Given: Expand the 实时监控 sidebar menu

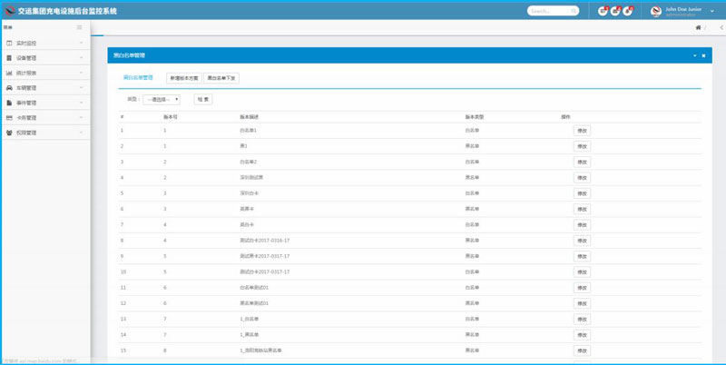Looking at the screenshot, I should click(x=45, y=43).
